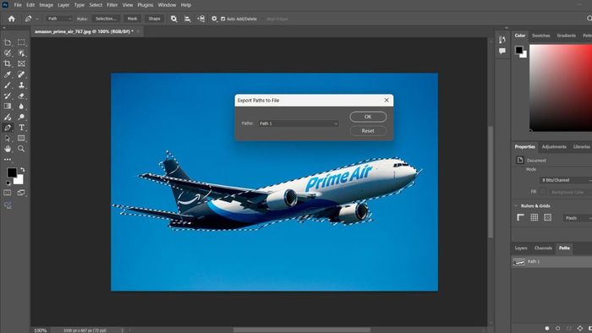
Task: Select the History Brush tool
Action: 7,96
